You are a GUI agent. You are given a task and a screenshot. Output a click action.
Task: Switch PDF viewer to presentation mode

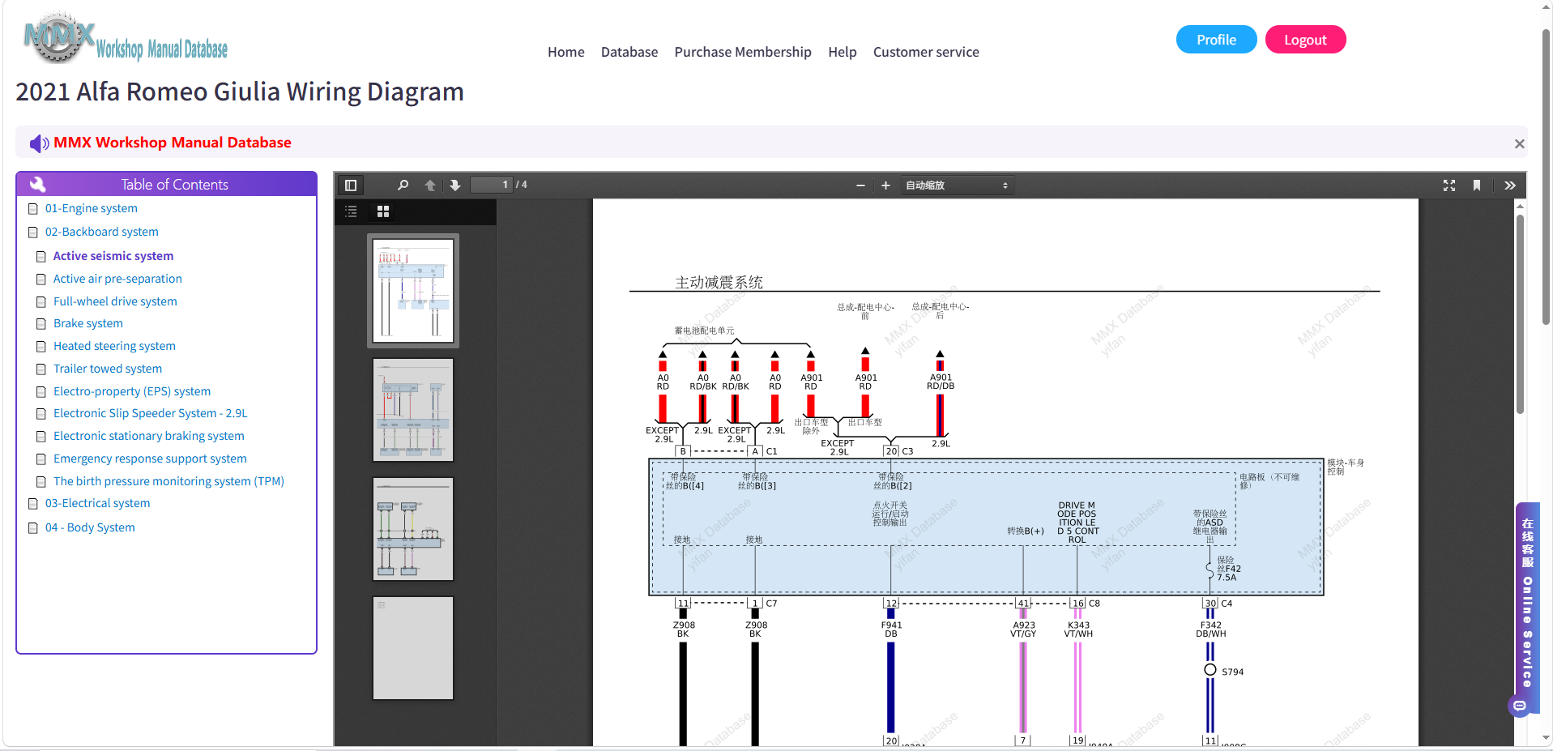pos(1449,186)
